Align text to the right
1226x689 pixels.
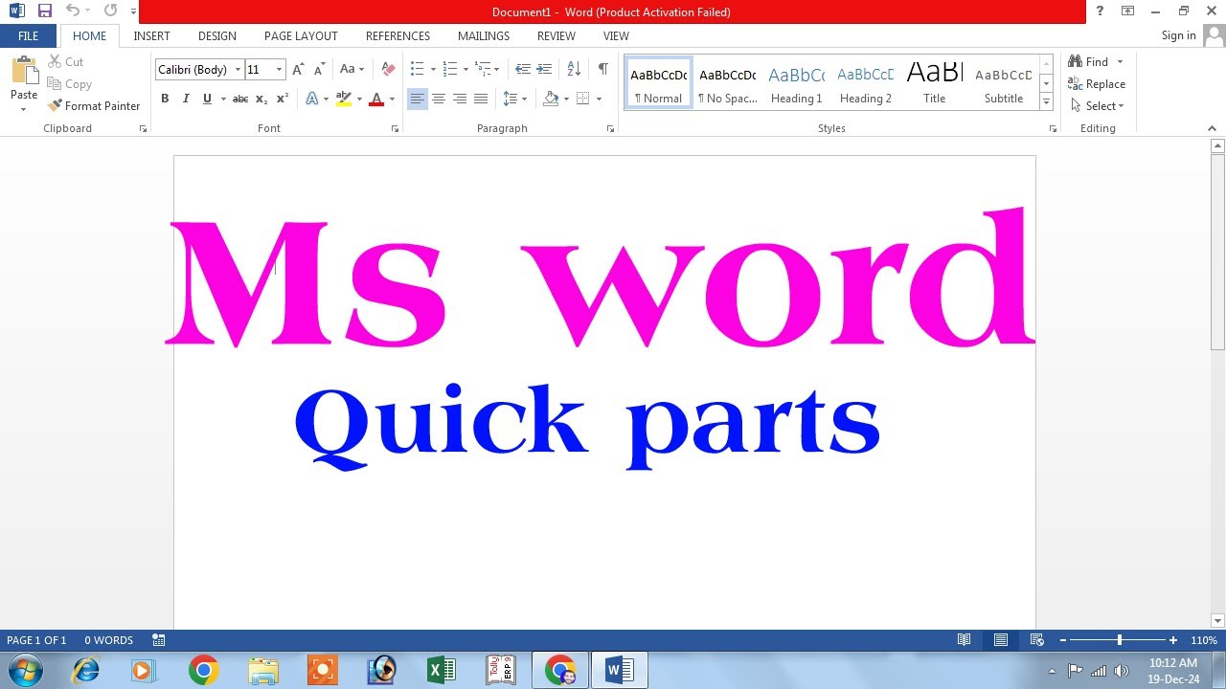coord(460,99)
